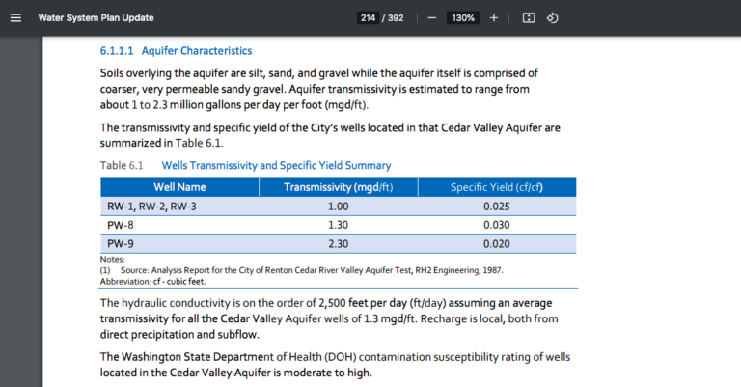741x387 pixels.
Task: Click the Aquifer Characteristics section heading
Action: [x=176, y=50]
